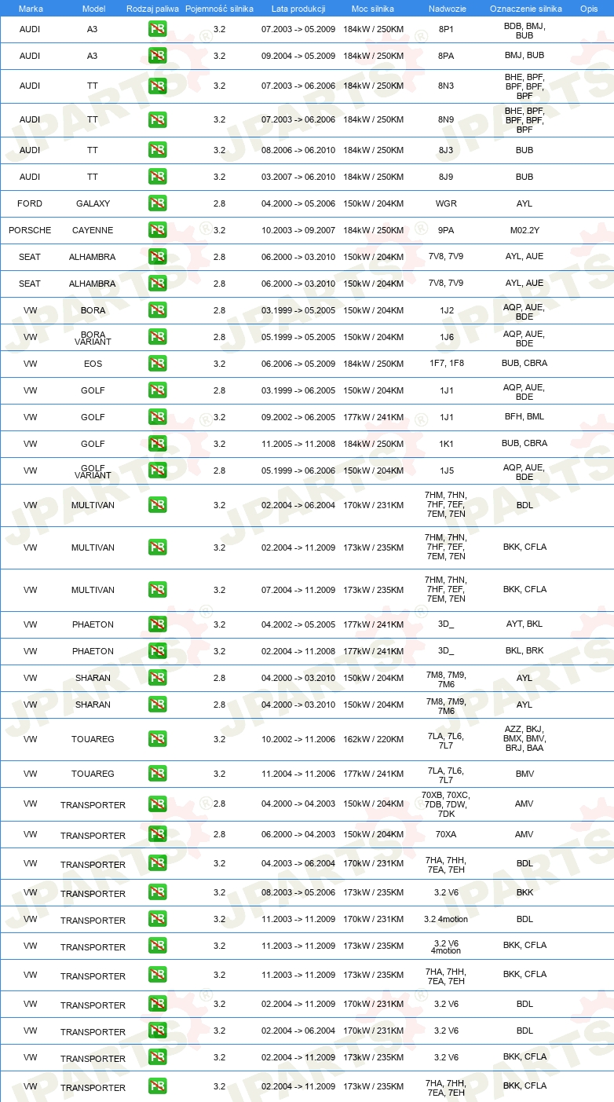Image resolution: width=614 pixels, height=1102 pixels.
Task: Click the date range 08.2006 -> 06.2010
Action: (x=298, y=151)
